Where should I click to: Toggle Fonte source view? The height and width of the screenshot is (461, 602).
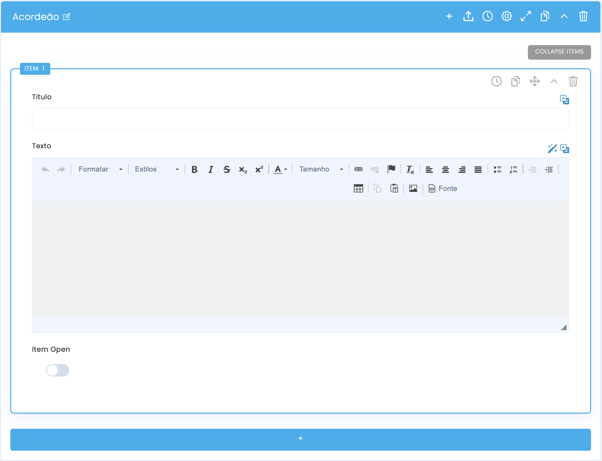(443, 189)
